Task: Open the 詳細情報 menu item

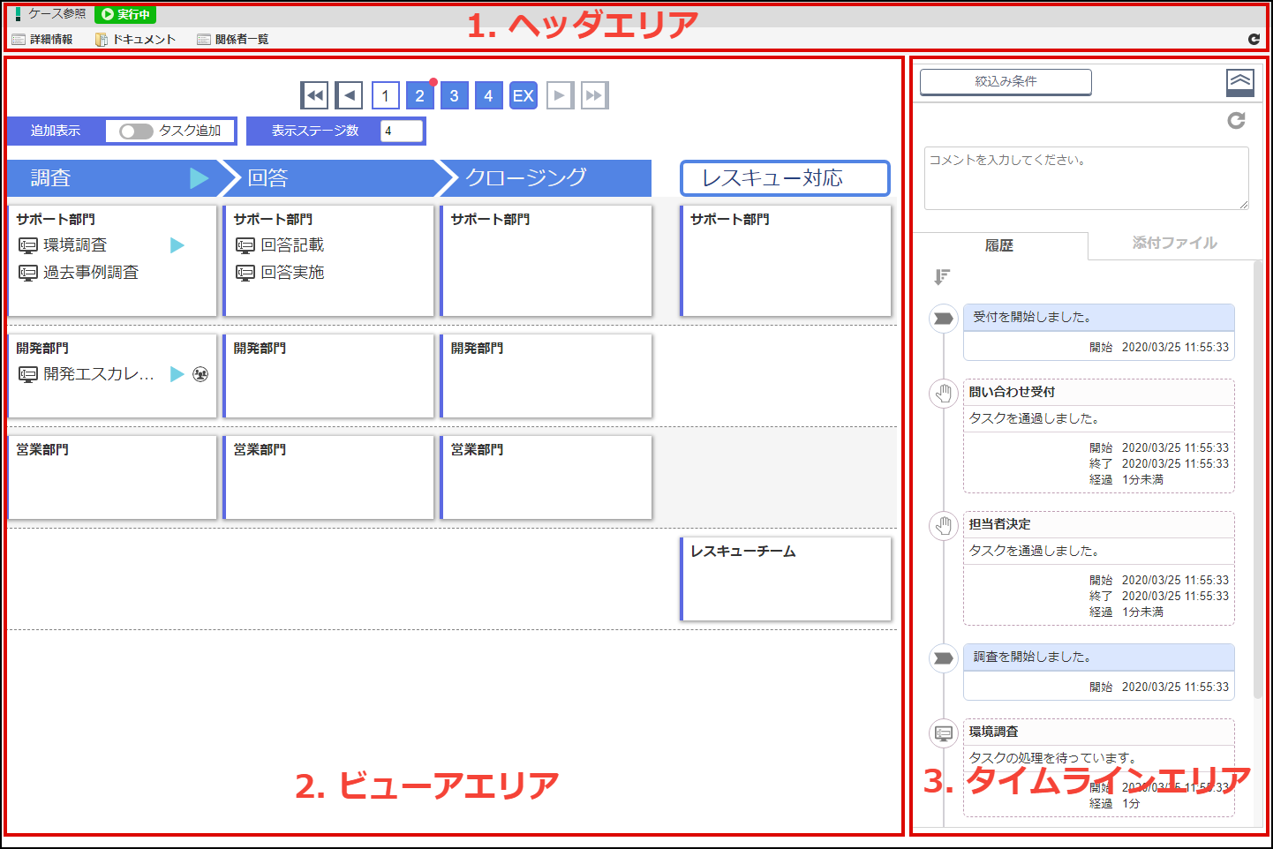Action: click(42, 39)
